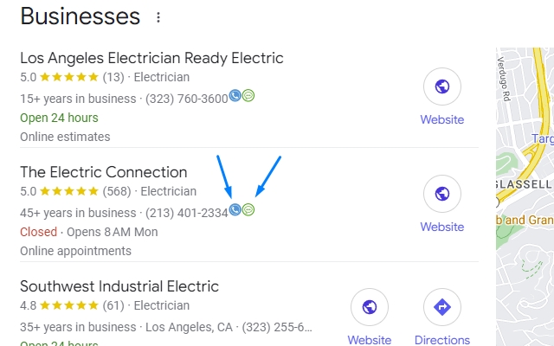Click call icon next to (213) 401-2334
554x346 pixels.
tap(235, 210)
